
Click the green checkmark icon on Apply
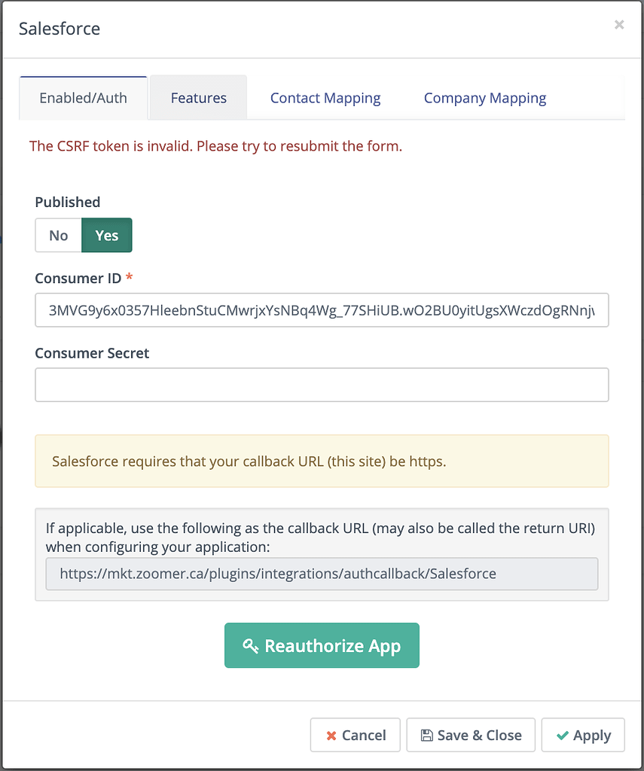pyautogui.click(x=562, y=736)
